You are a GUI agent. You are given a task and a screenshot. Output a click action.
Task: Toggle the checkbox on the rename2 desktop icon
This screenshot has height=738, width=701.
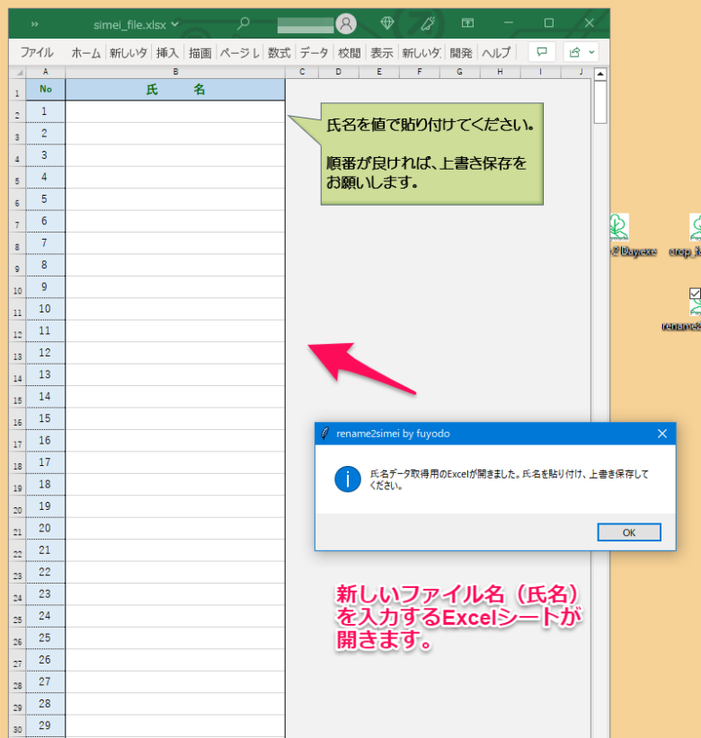(x=695, y=294)
